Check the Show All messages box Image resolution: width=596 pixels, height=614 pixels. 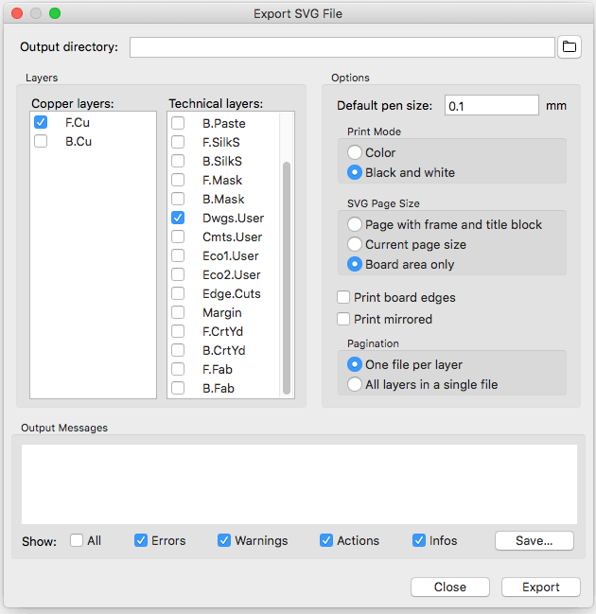pyautogui.click(x=77, y=540)
